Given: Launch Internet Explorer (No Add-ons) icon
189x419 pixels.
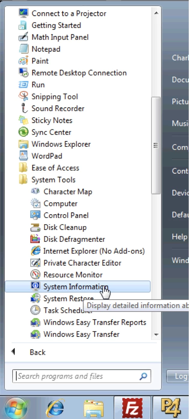Looking at the screenshot, I should click(35, 251).
